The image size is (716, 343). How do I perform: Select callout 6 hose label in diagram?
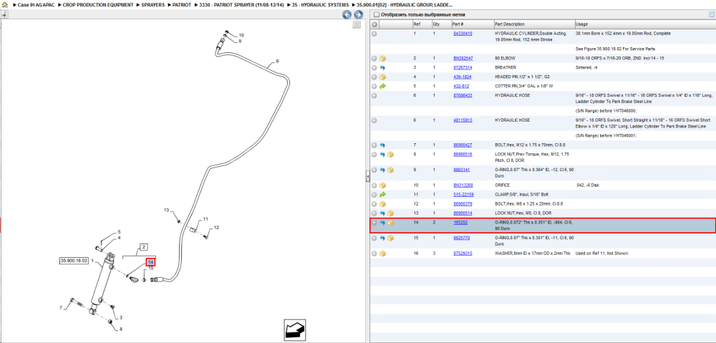[277, 61]
